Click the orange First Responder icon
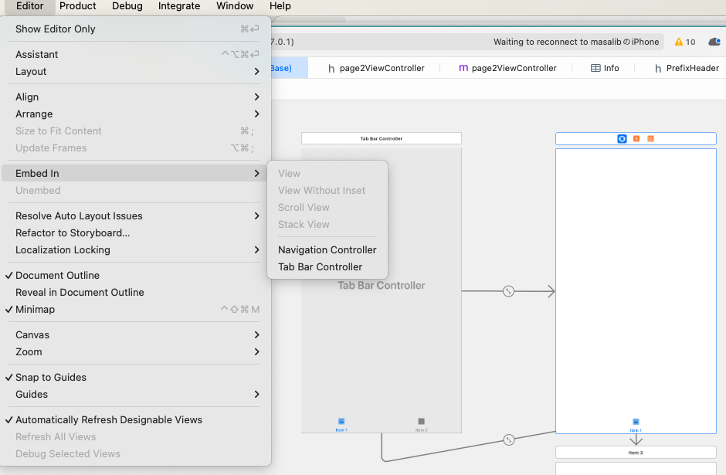Screen dimensions: 726x475 (x=636, y=138)
